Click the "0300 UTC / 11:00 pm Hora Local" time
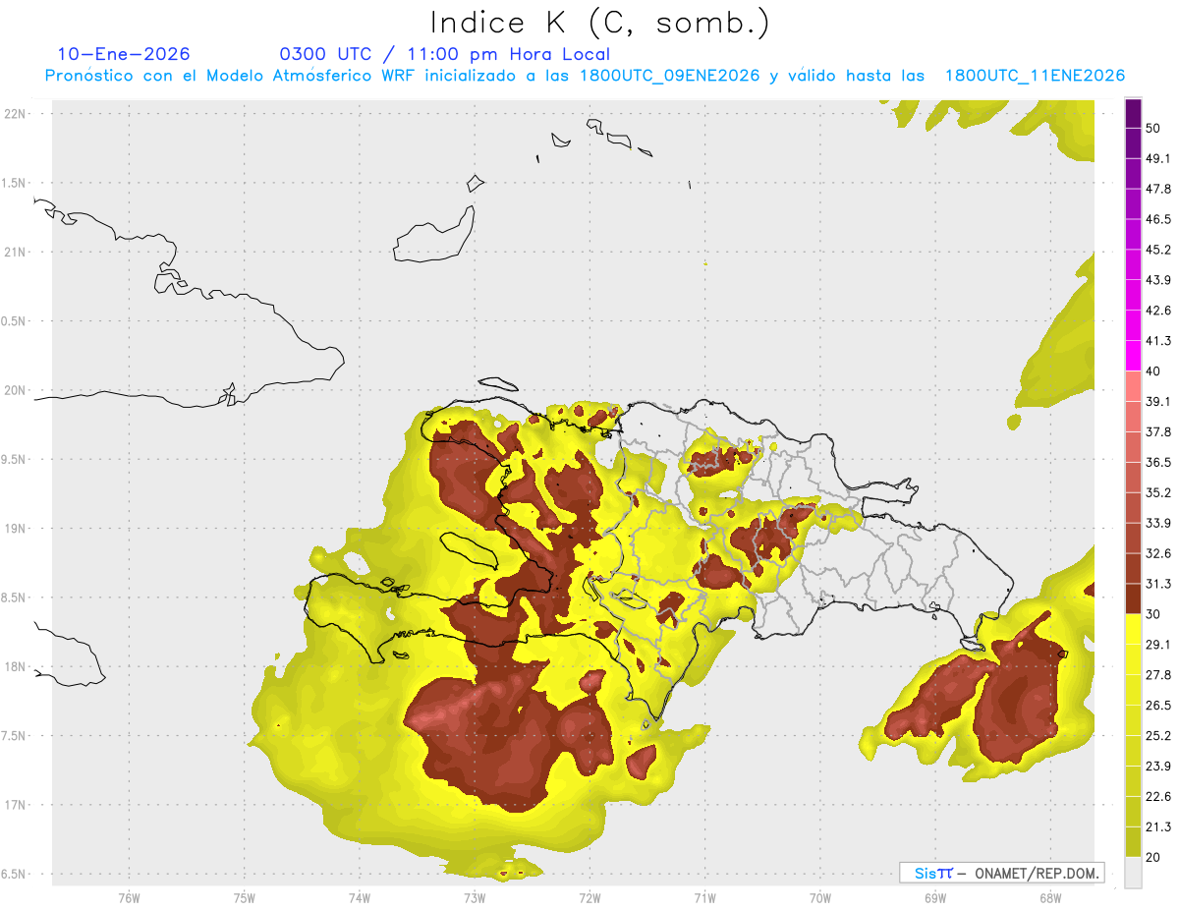Screen dimensions: 1179x911 pyautogui.click(x=445, y=54)
